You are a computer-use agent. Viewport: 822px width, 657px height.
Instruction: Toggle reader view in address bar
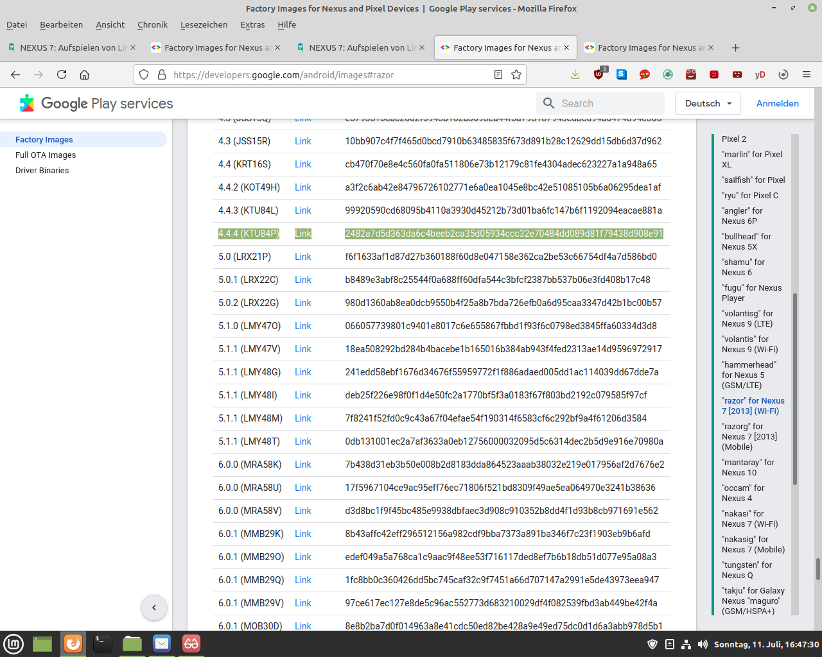pos(498,74)
